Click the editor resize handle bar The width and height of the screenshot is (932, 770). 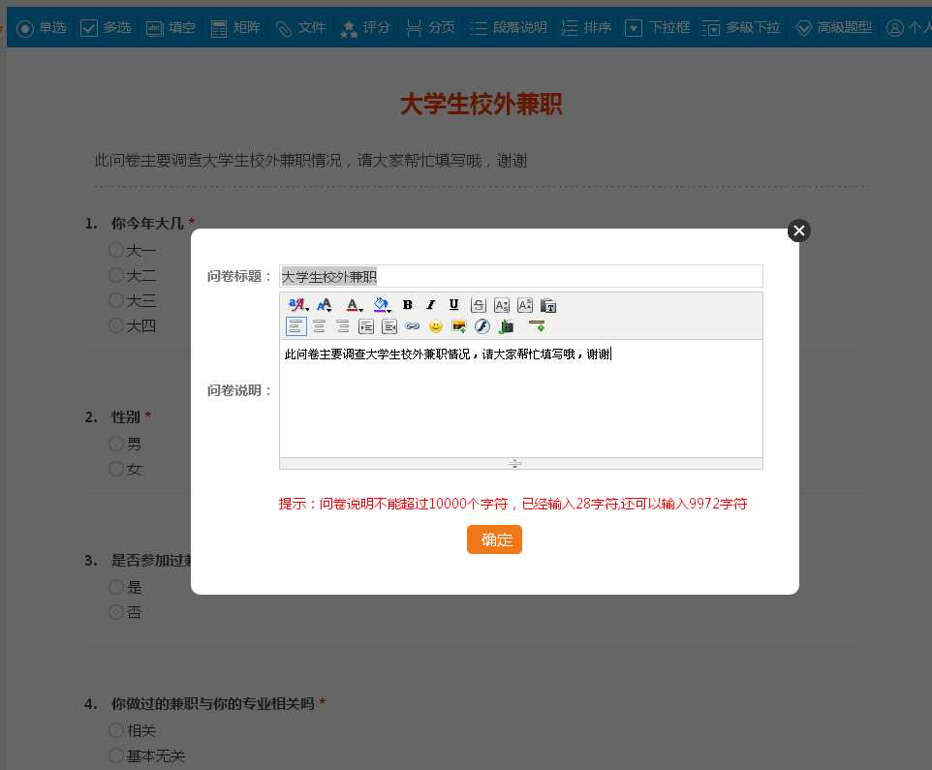(x=521, y=463)
